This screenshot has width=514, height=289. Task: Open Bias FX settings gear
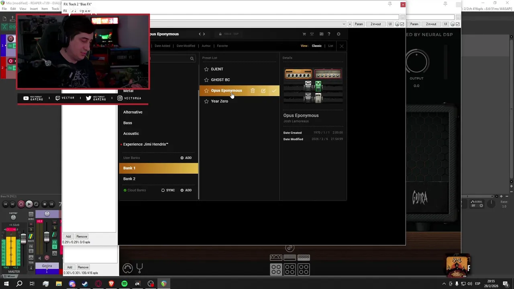coord(339,34)
